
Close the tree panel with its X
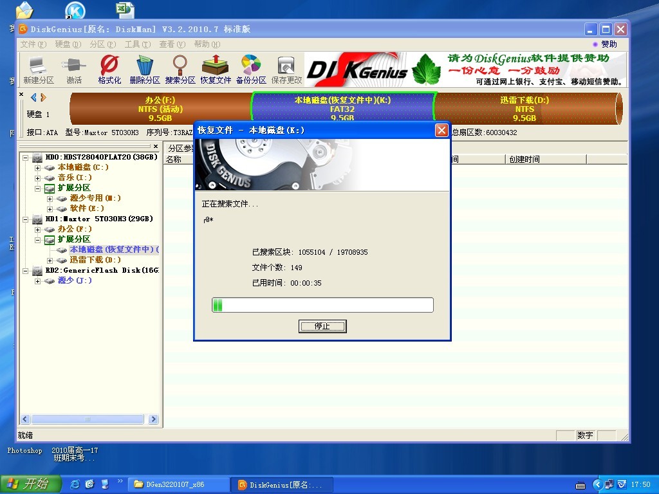[x=156, y=146]
